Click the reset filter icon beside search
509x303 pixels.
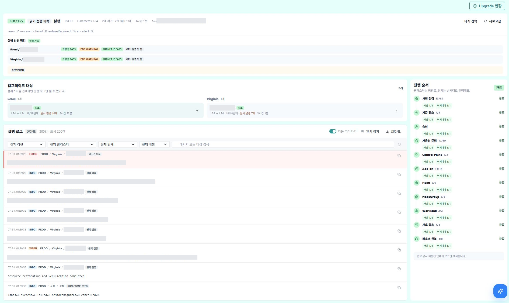coord(399,144)
